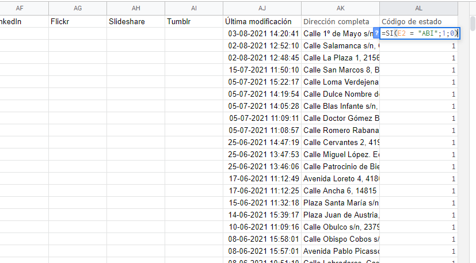This screenshot has width=476, height=263.
Task: Select the 14-06-2021 15:39:17 date cell
Action: (x=262, y=215)
